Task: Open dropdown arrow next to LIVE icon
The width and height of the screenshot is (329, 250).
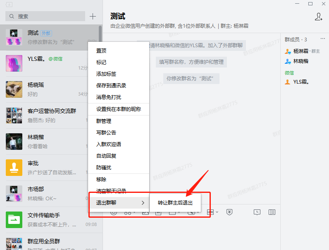Action: coord(217,212)
